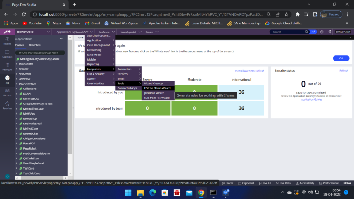The image size is (354, 199).
Task: Open the Launch portal dropdown
Action: [131, 32]
